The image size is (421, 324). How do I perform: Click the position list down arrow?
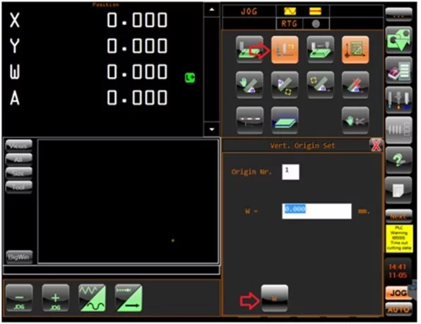tap(212, 129)
